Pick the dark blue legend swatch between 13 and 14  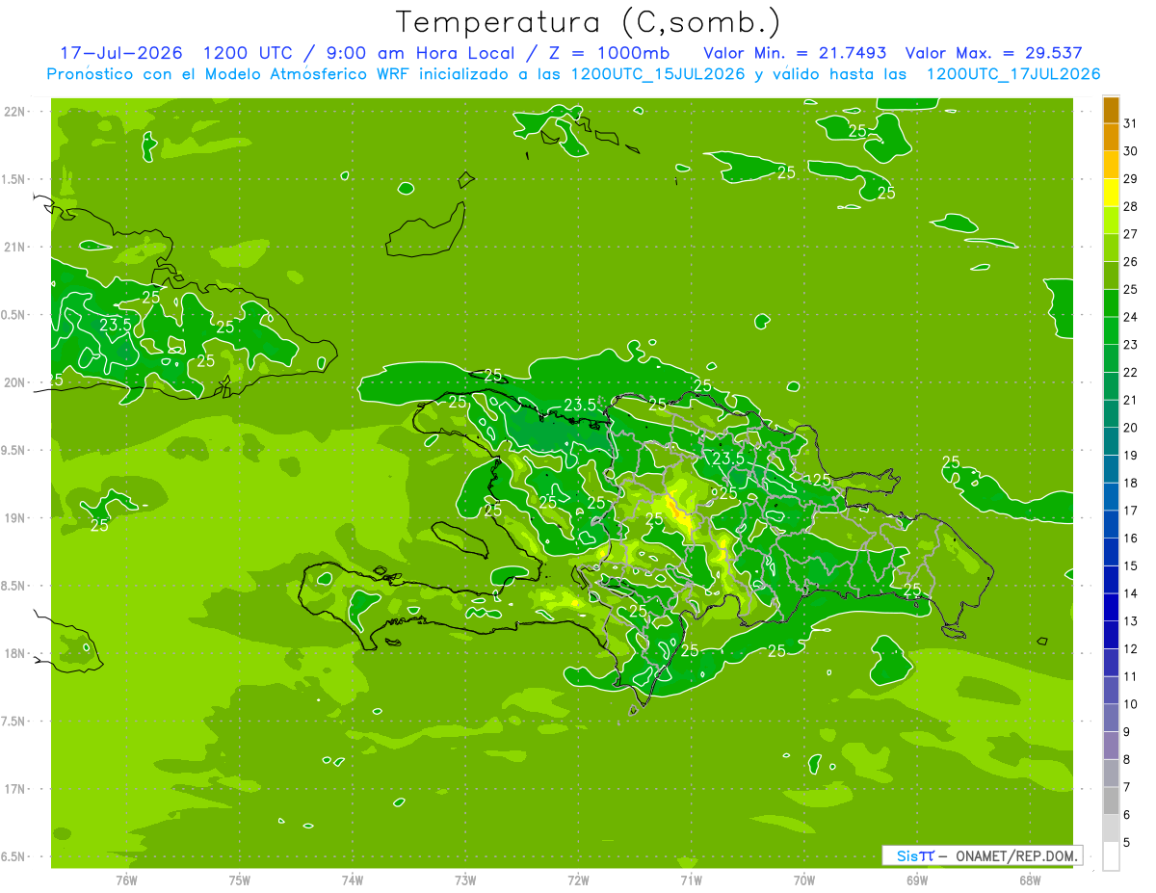[x=1111, y=608]
